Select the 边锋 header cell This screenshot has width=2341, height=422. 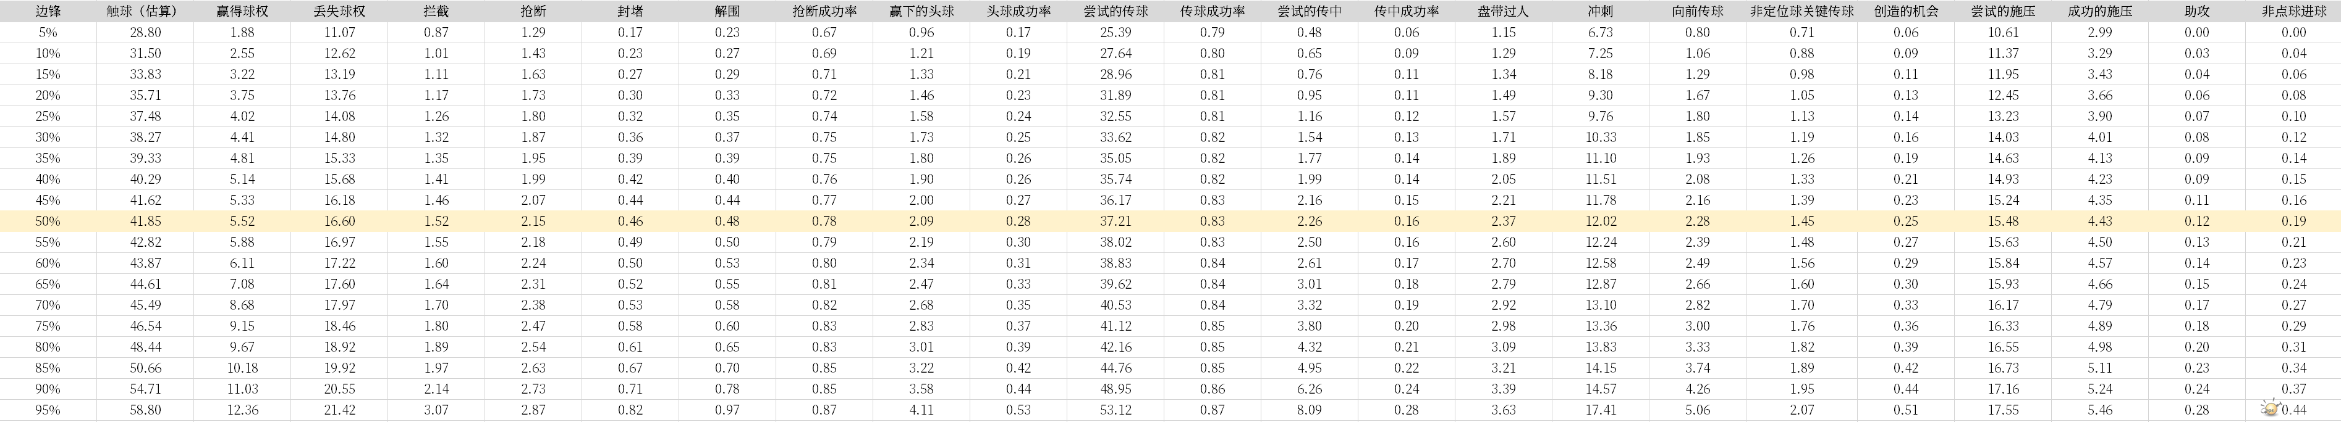click(x=48, y=12)
